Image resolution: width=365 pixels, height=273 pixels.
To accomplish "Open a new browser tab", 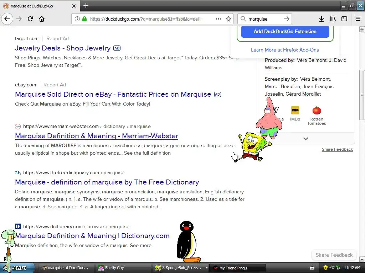I will [x=86, y=6].
